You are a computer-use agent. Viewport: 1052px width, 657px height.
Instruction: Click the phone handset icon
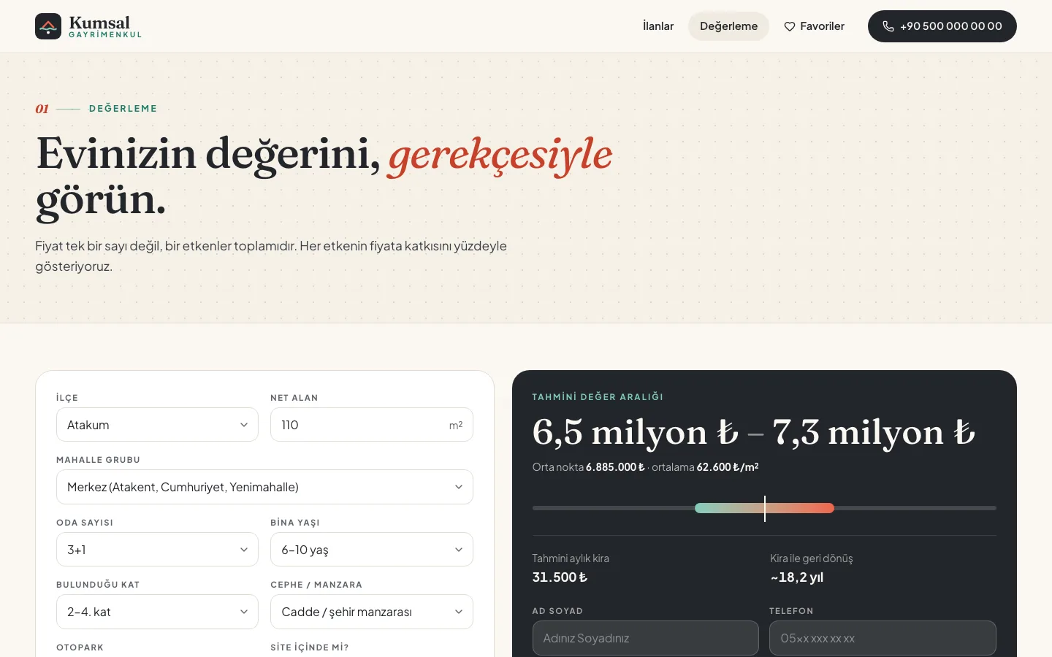(x=888, y=26)
